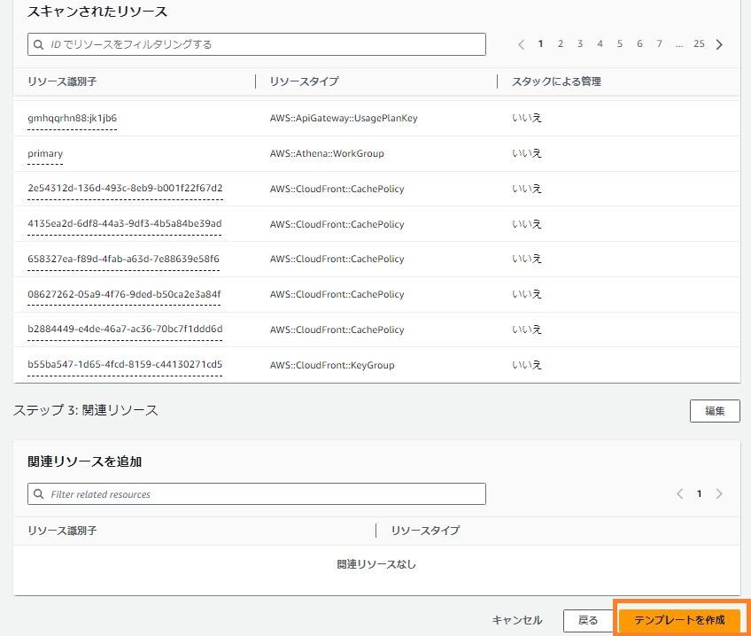Jump to page 25 of scanned resources
Screen dimensions: 751x636
699,44
